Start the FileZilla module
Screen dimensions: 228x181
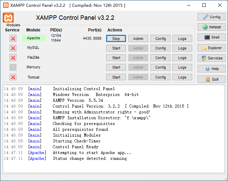pos(116,58)
